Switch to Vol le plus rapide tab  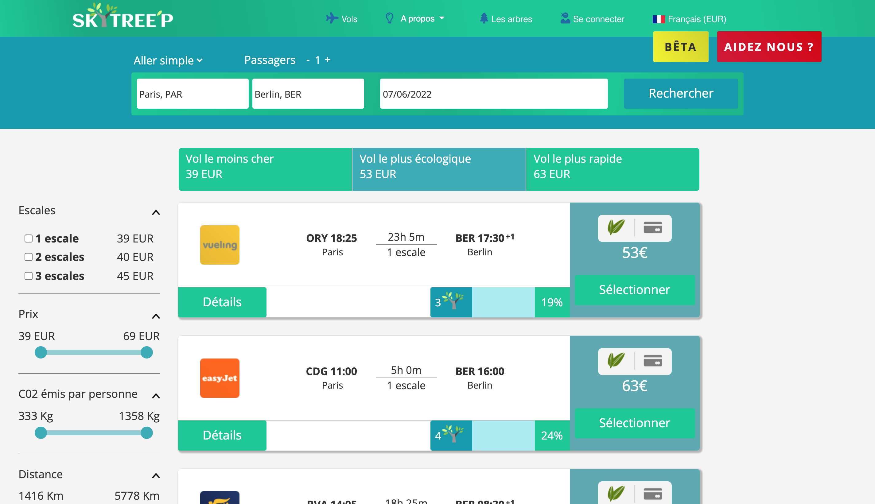[x=612, y=169]
